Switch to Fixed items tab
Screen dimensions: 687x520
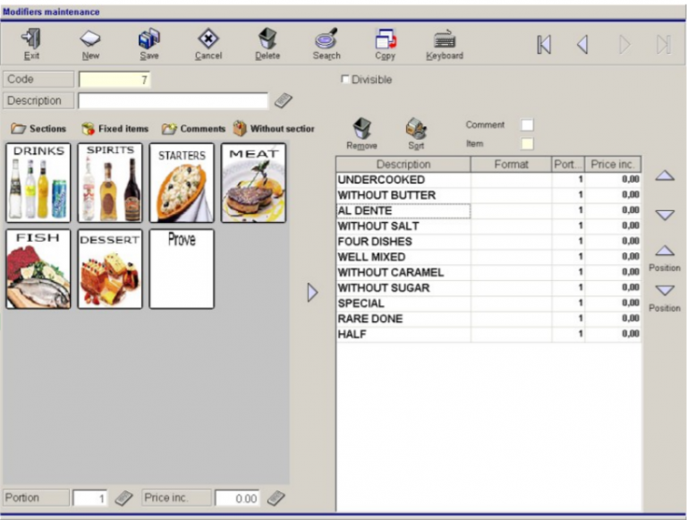point(114,129)
